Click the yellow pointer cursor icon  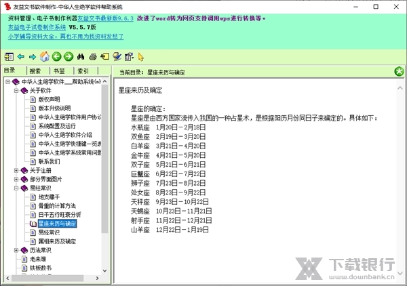click(x=141, y=57)
